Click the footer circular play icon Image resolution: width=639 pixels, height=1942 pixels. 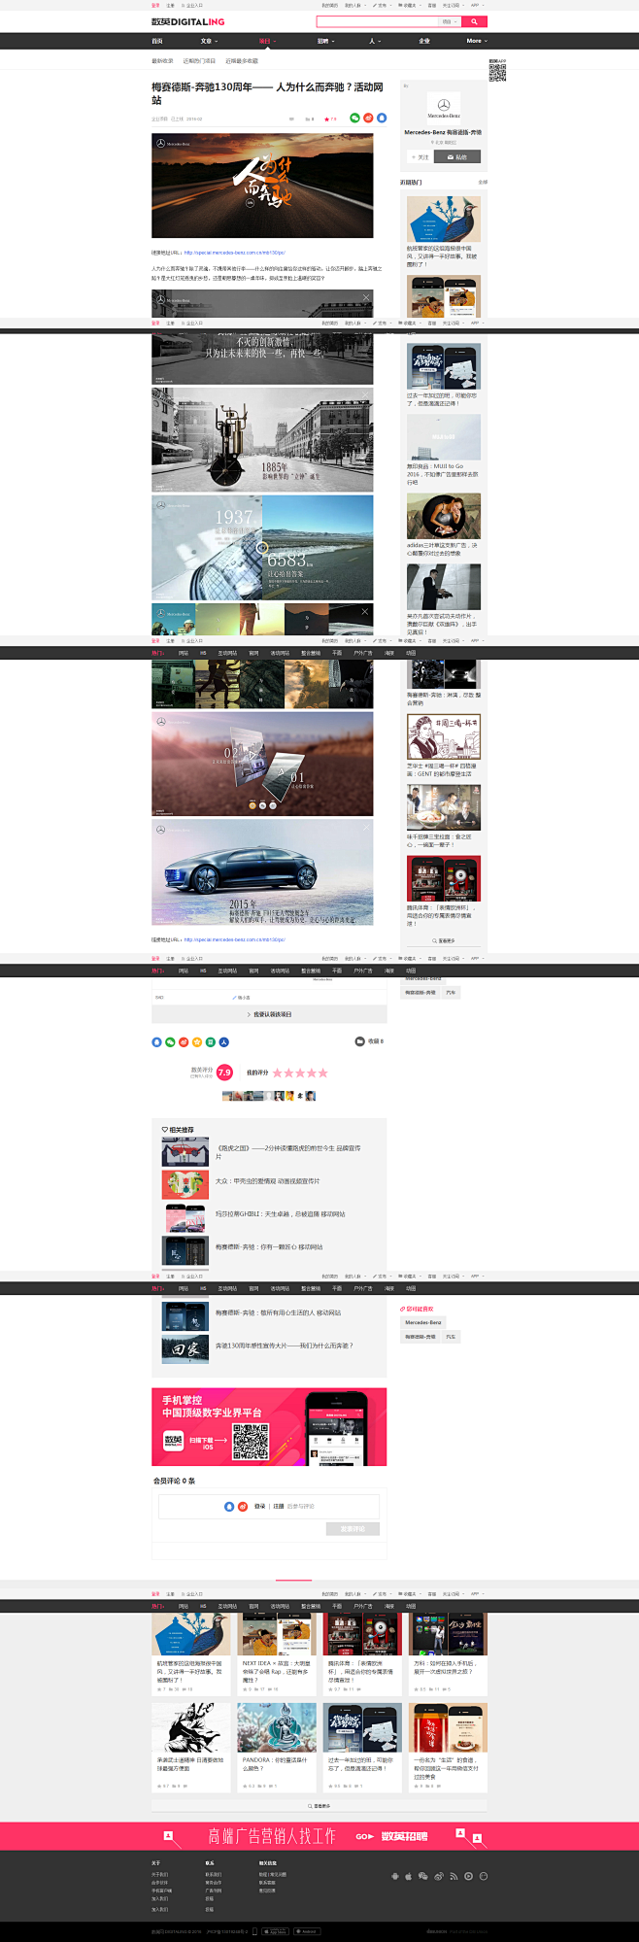468,1876
